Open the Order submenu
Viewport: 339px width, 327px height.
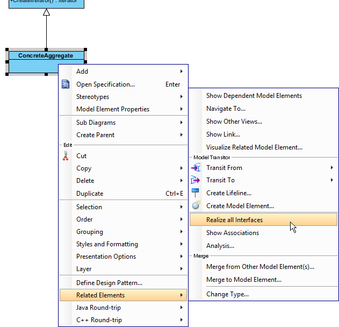coord(123,219)
